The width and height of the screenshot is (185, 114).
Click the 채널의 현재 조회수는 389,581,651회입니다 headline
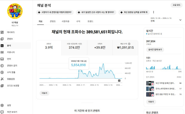pos(87,32)
